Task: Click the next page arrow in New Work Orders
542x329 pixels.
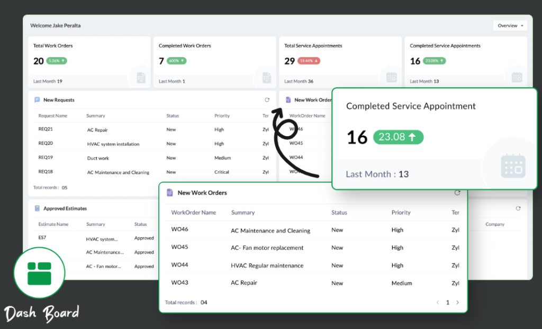Action: 457,302
